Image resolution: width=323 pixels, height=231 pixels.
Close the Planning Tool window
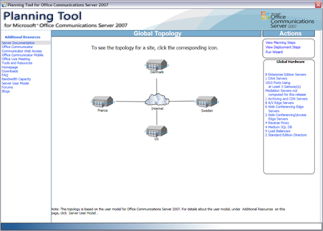click(319, 4)
